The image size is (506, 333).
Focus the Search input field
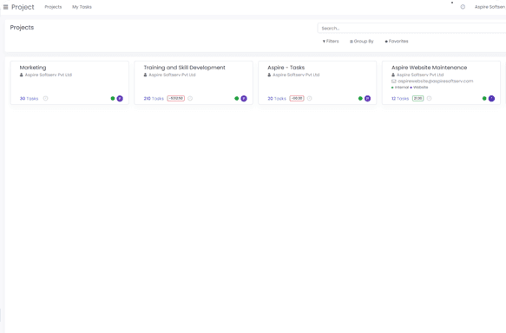pos(411,28)
